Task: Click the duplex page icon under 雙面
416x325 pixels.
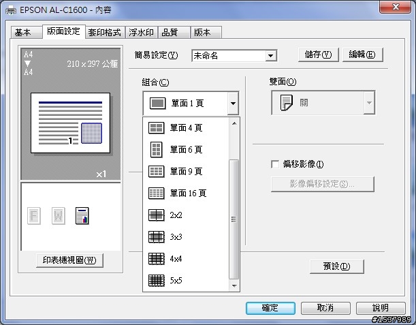Action: [286, 102]
